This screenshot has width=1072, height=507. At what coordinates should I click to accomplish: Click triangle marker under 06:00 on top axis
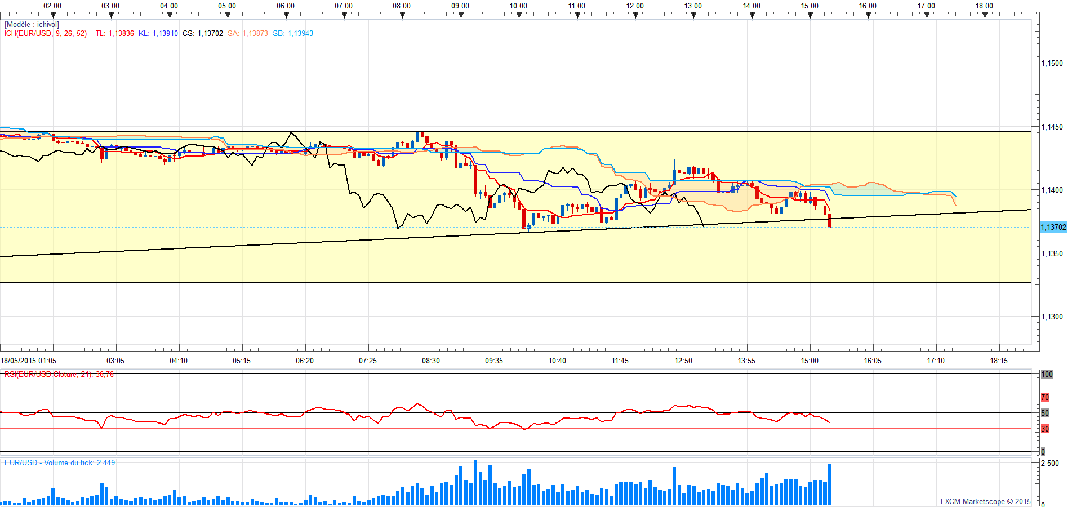click(286, 16)
